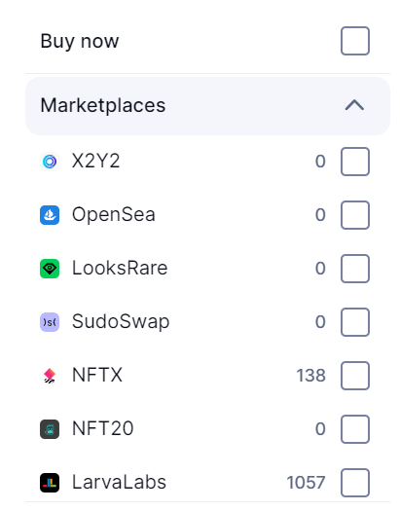Enable the NFT20 checkbox

coord(355,429)
